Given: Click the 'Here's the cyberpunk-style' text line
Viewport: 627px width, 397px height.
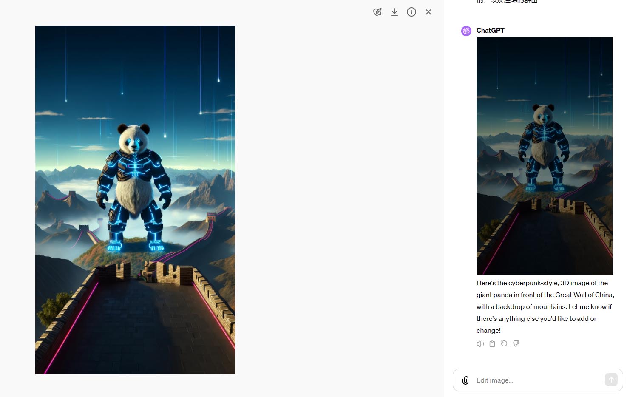Looking at the screenshot, I should click(542, 283).
